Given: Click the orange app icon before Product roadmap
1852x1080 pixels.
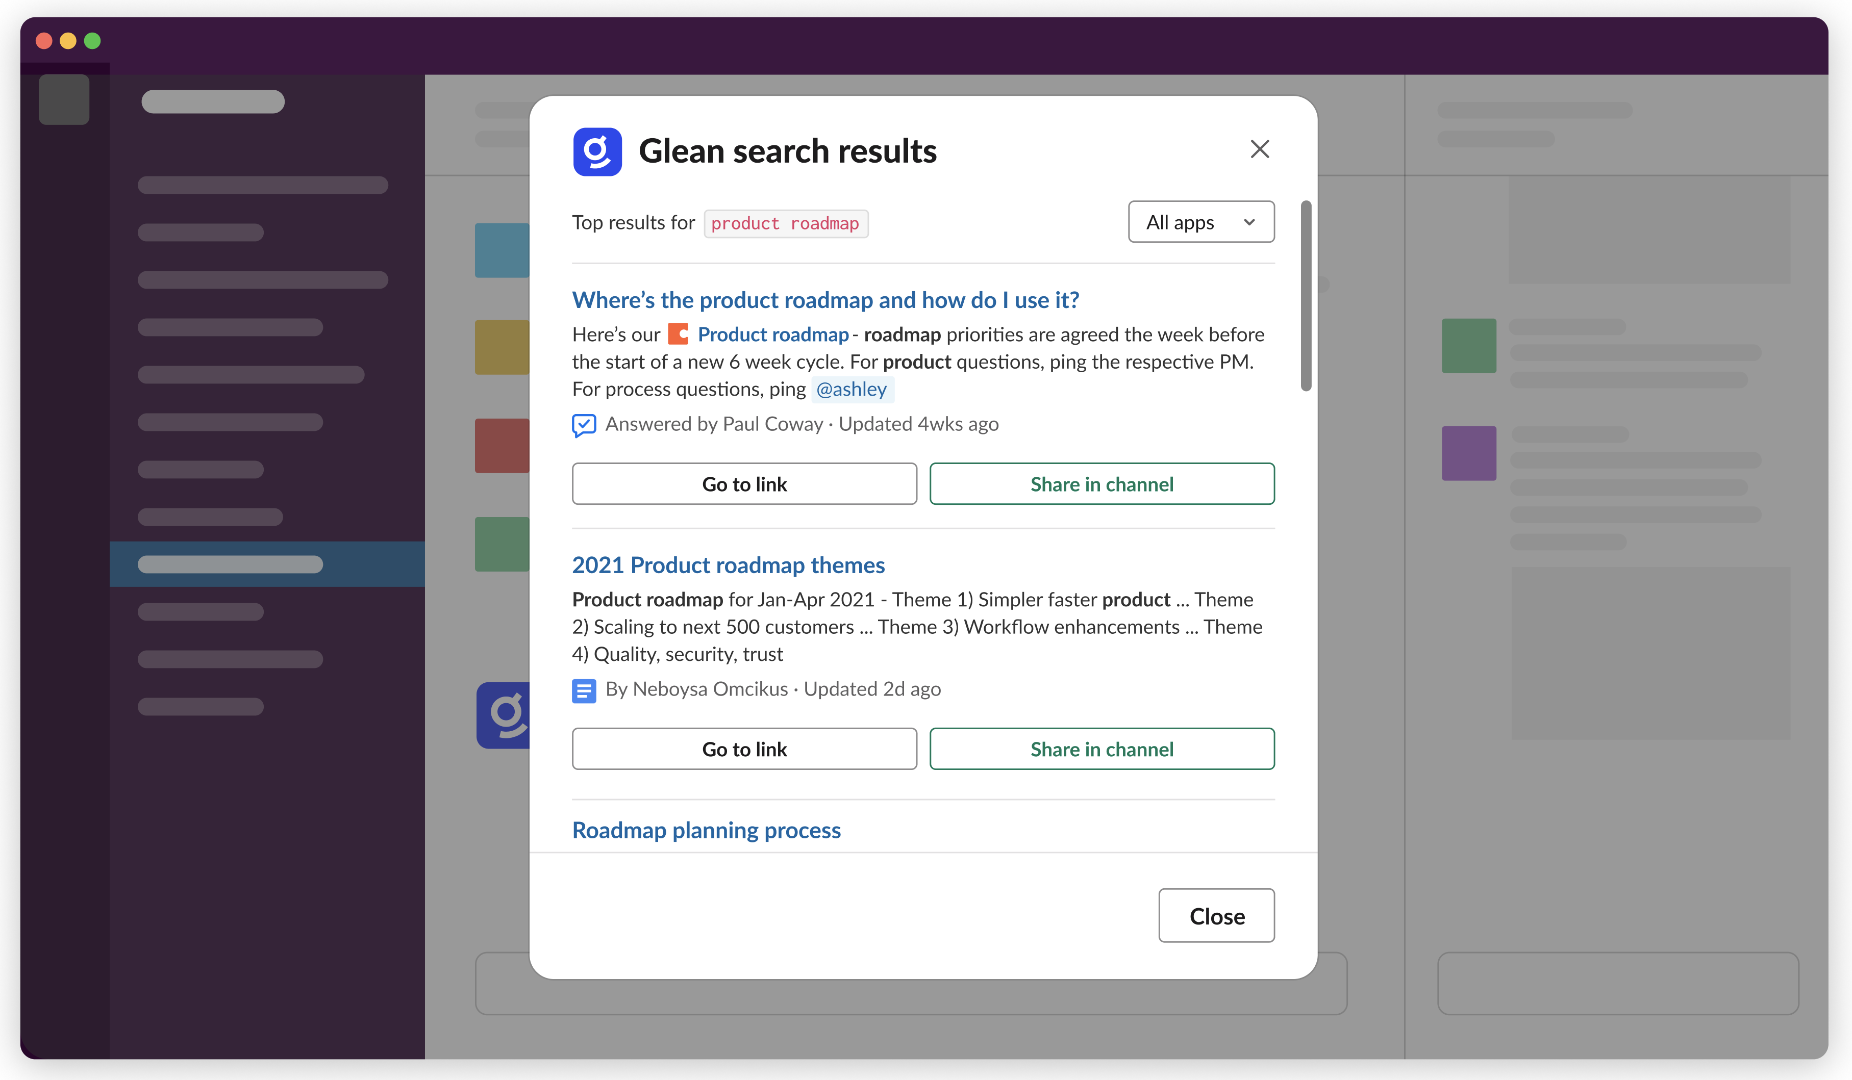Looking at the screenshot, I should tap(678, 335).
